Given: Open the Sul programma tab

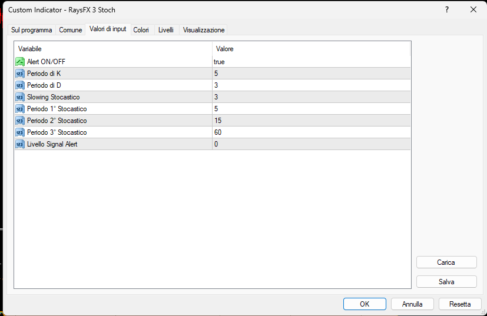Looking at the screenshot, I should point(32,30).
